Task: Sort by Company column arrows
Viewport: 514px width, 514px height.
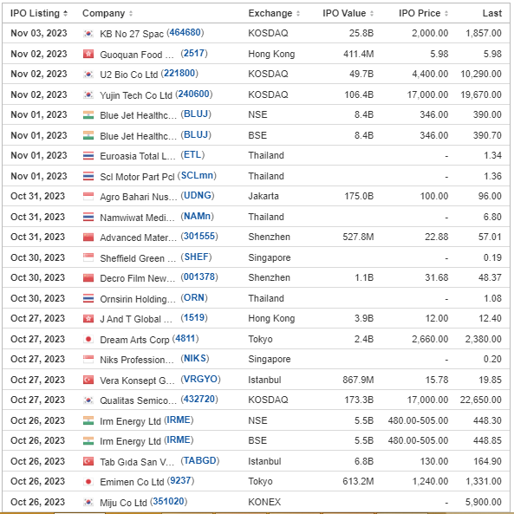Action: pos(131,14)
